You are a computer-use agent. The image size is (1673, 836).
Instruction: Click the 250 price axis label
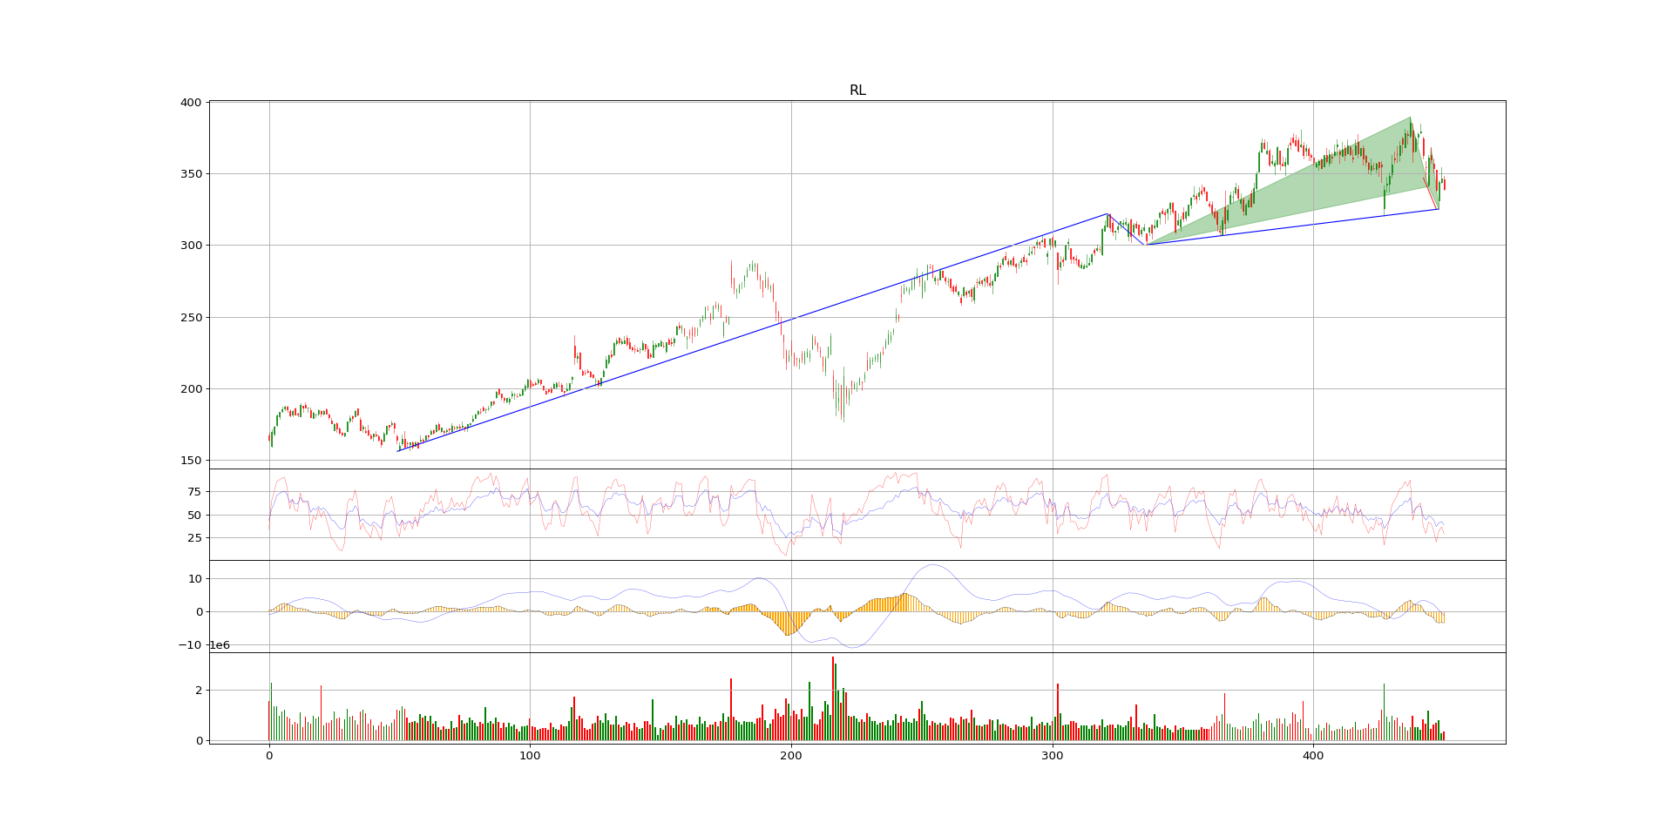pyautogui.click(x=191, y=318)
